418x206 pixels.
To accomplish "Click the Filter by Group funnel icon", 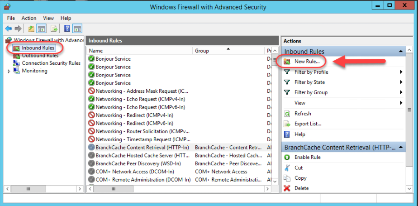I will click(x=287, y=92).
